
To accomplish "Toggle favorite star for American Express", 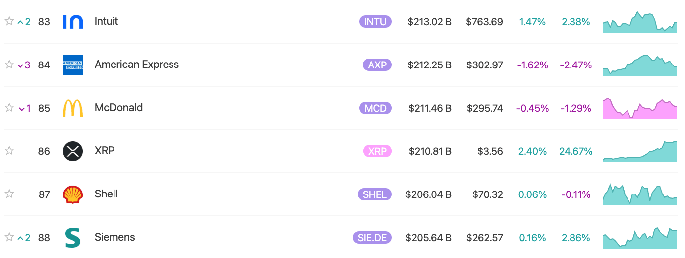I will [9, 64].
